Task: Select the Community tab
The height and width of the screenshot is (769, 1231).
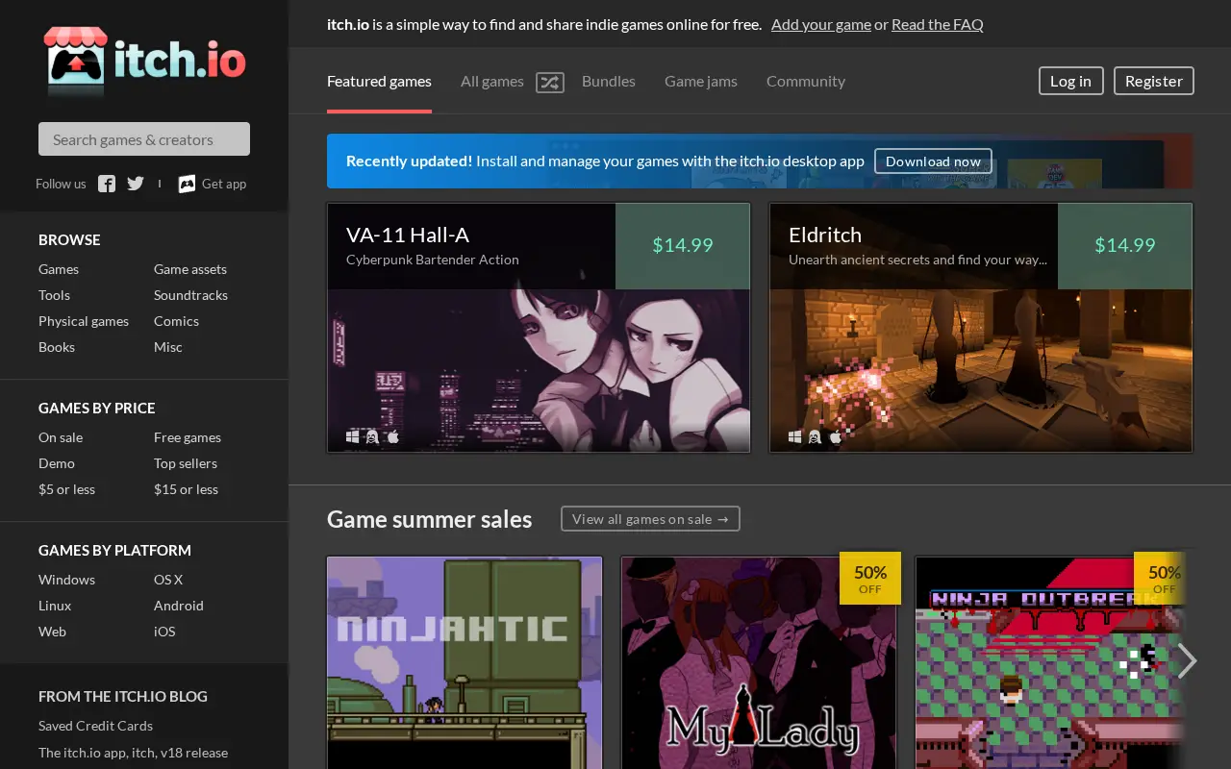Action: click(806, 81)
